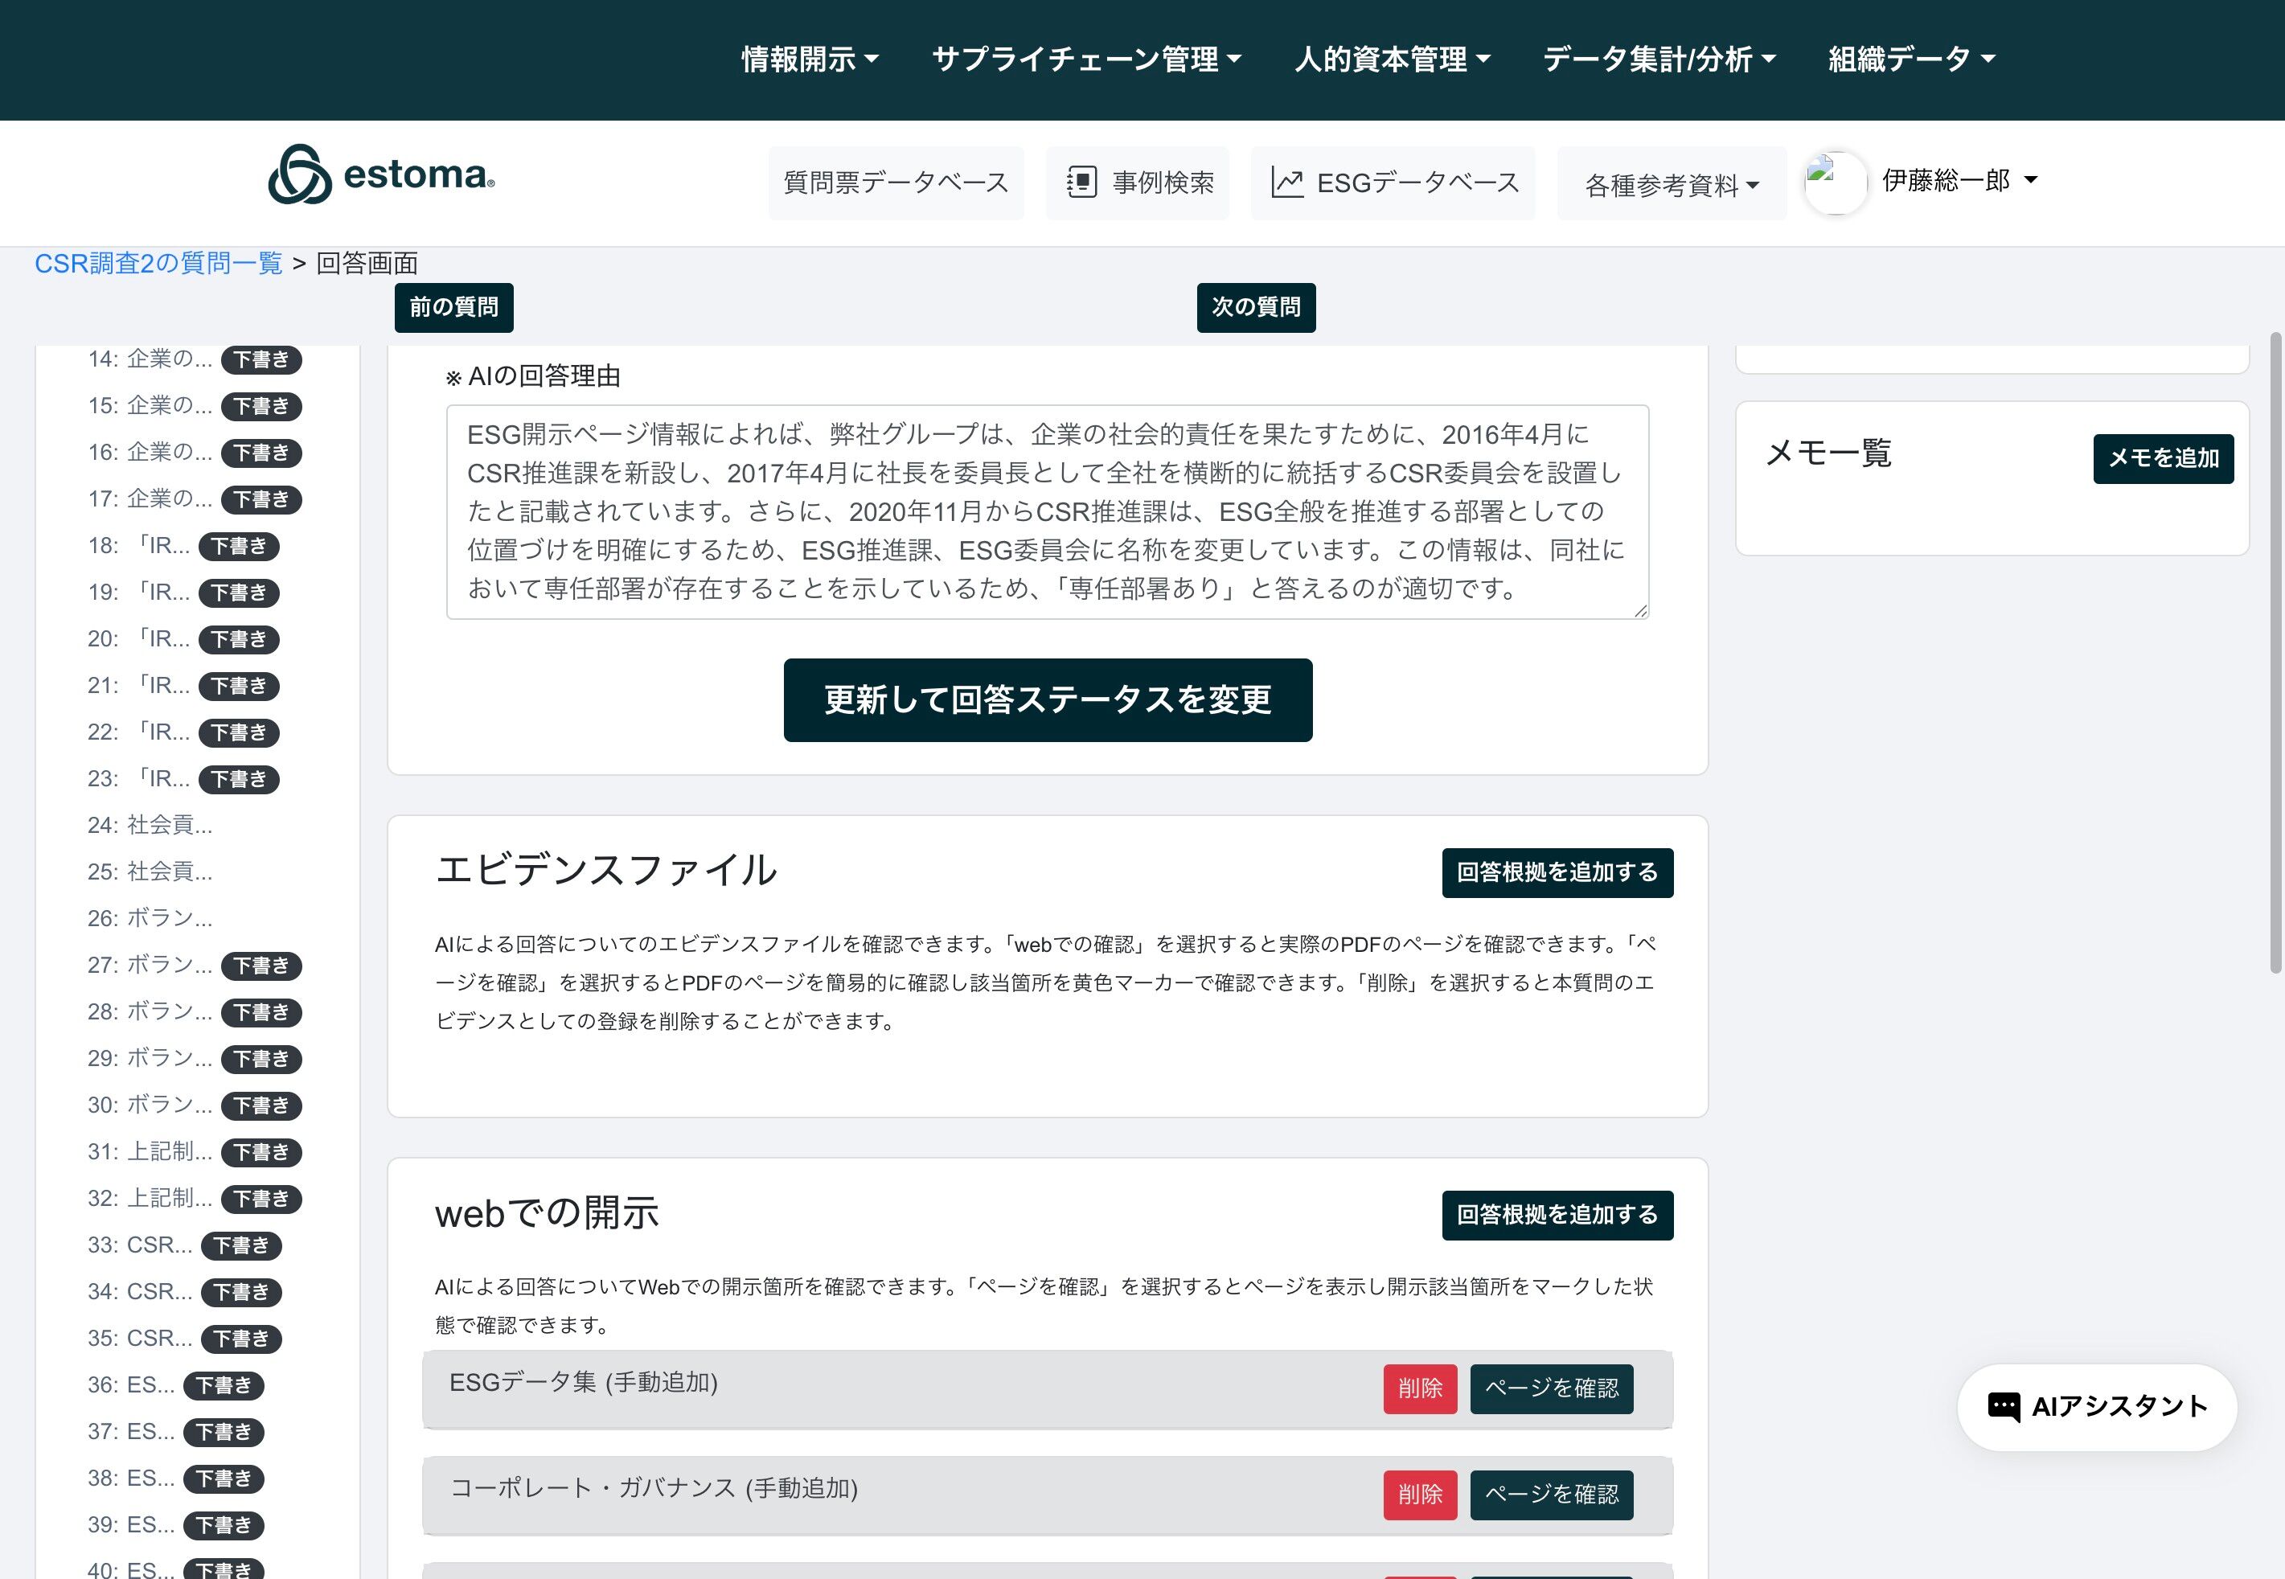Open the 組織データ menu
The width and height of the screenshot is (2285, 1579).
coord(1910,59)
